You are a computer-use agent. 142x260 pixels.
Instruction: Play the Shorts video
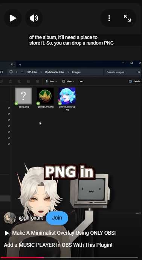point(13,18)
